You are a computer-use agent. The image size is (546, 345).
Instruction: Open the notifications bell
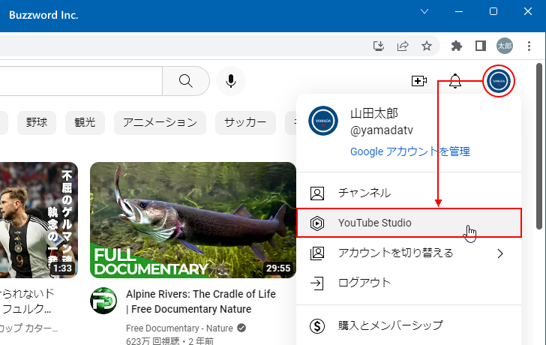tap(454, 81)
